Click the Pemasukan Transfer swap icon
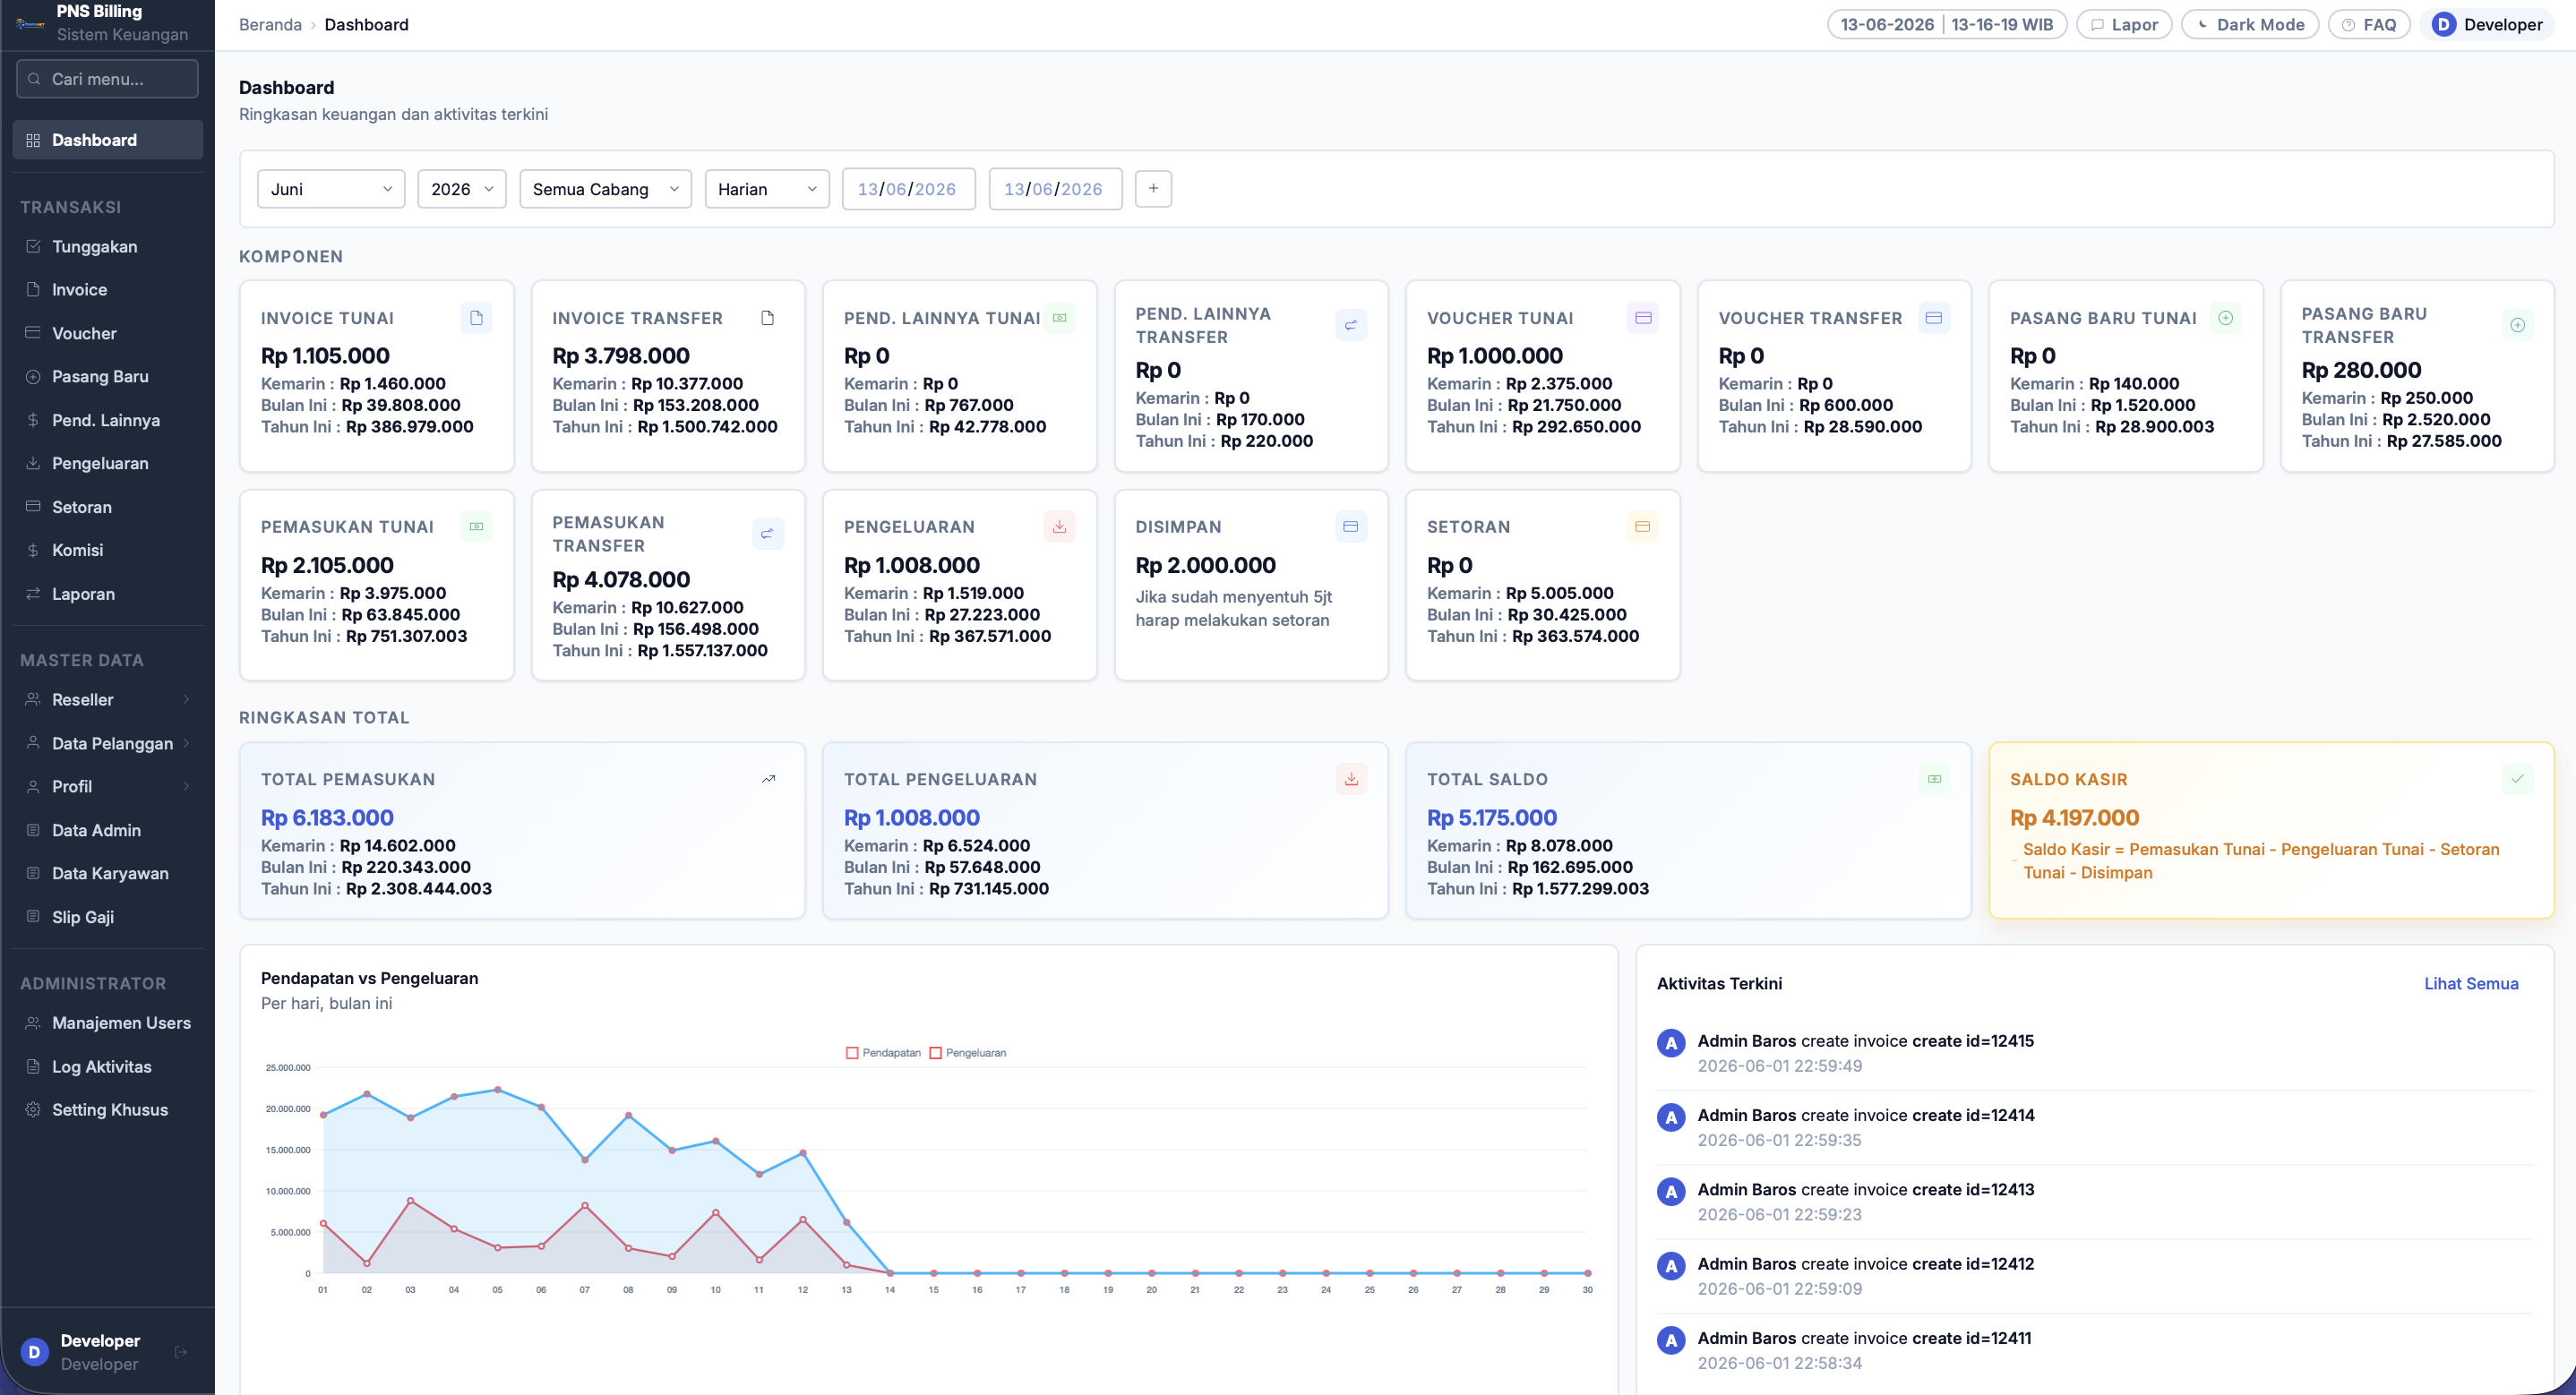 [768, 534]
